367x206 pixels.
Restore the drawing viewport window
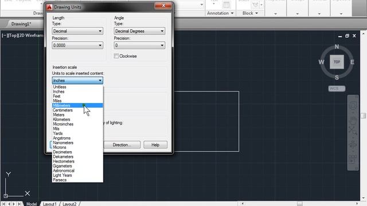[x=347, y=36]
